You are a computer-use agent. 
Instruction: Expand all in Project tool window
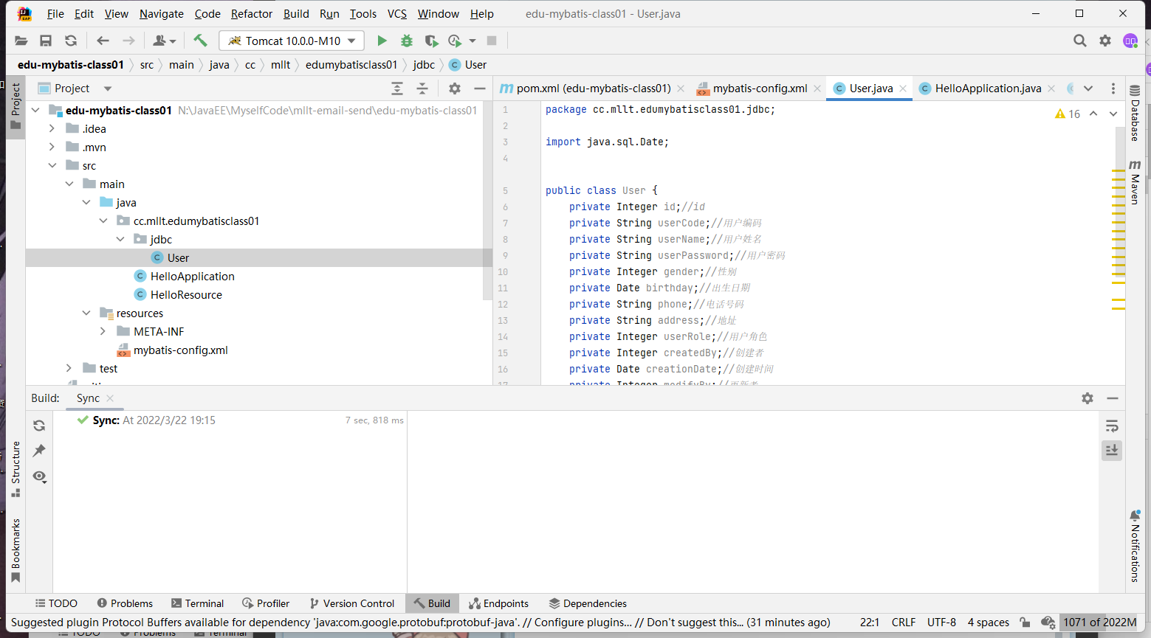pos(397,89)
